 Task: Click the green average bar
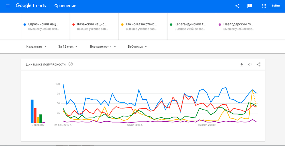click(41, 119)
